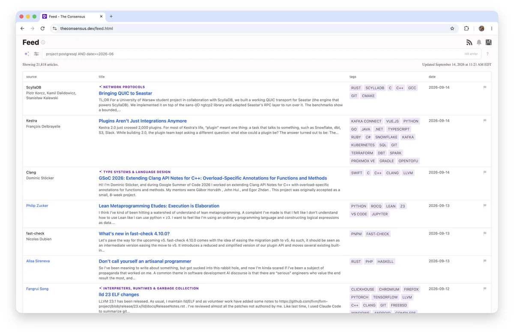Flag the fast-check 4.10.0 article
Viewport: 514px width, 334px height.
pyautogui.click(x=485, y=233)
